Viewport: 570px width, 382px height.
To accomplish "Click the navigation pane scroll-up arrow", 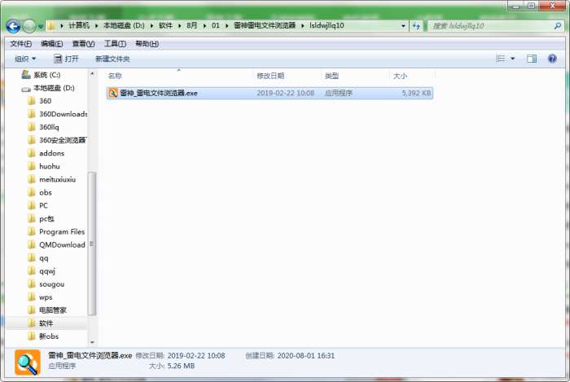I will 92,74.
